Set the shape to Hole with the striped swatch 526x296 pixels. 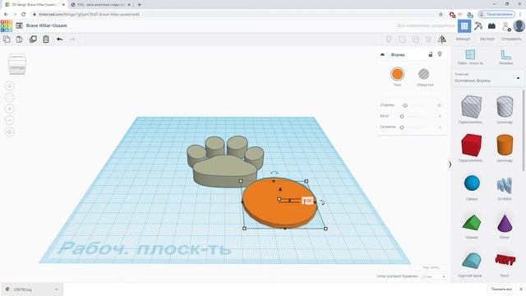(x=424, y=74)
